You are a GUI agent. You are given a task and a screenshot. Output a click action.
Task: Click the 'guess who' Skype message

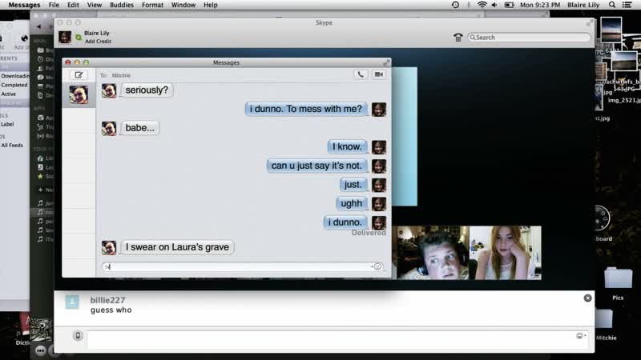tap(111, 310)
